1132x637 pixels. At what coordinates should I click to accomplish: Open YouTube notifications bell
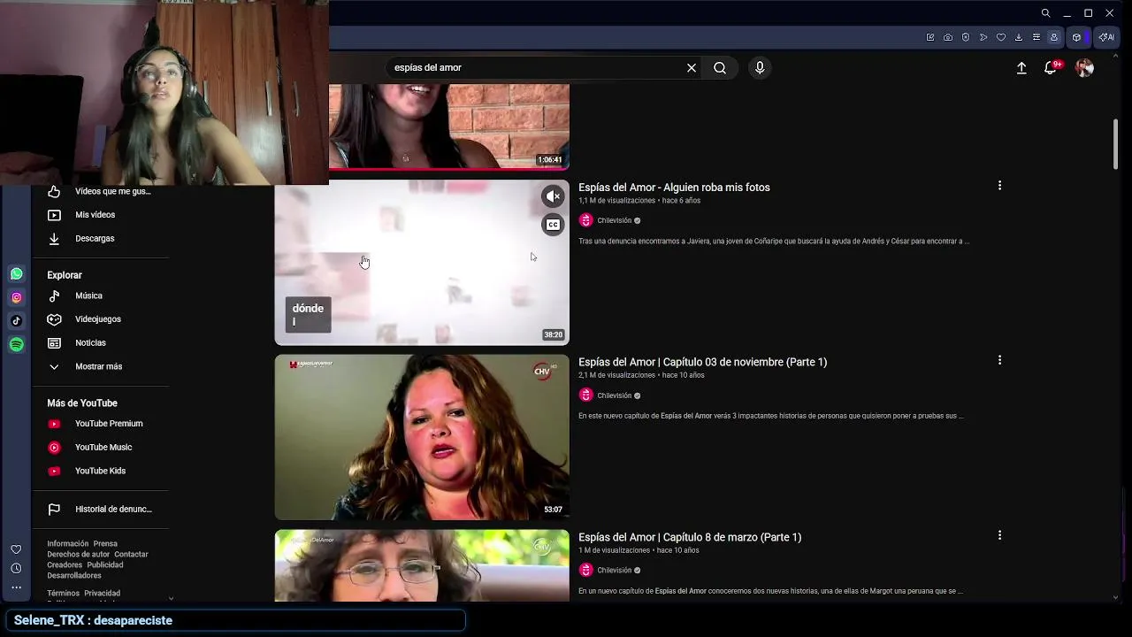point(1051,68)
